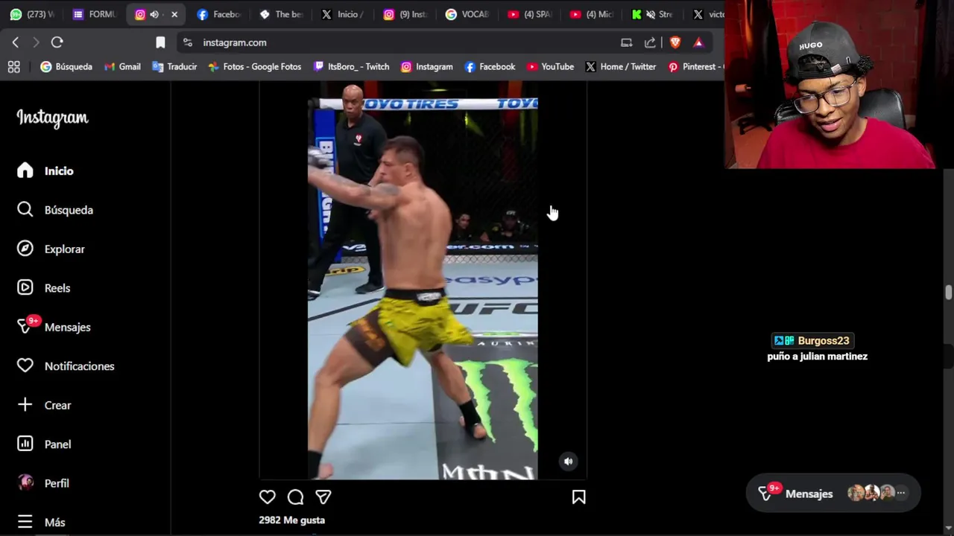Image resolution: width=954 pixels, height=536 pixels.
Task: Go back in the browser
Action: (16, 42)
